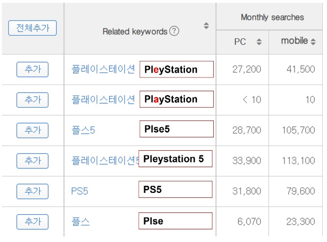Screen dimensions: 327x242
Task: Select the 27,200 PC search value
Action: coord(247,69)
